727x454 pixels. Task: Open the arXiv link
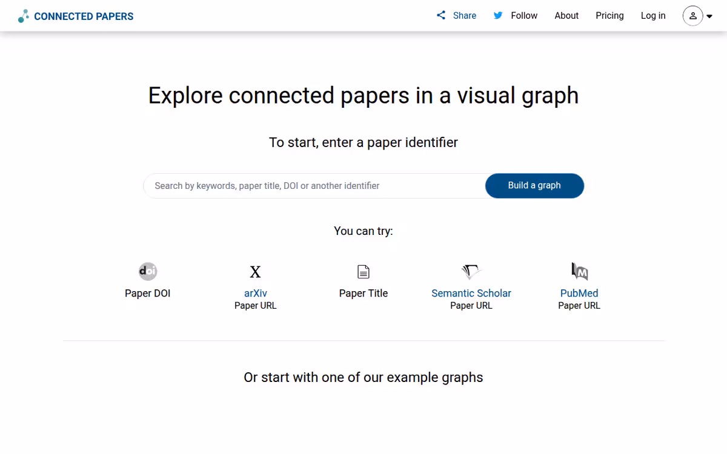click(x=256, y=293)
